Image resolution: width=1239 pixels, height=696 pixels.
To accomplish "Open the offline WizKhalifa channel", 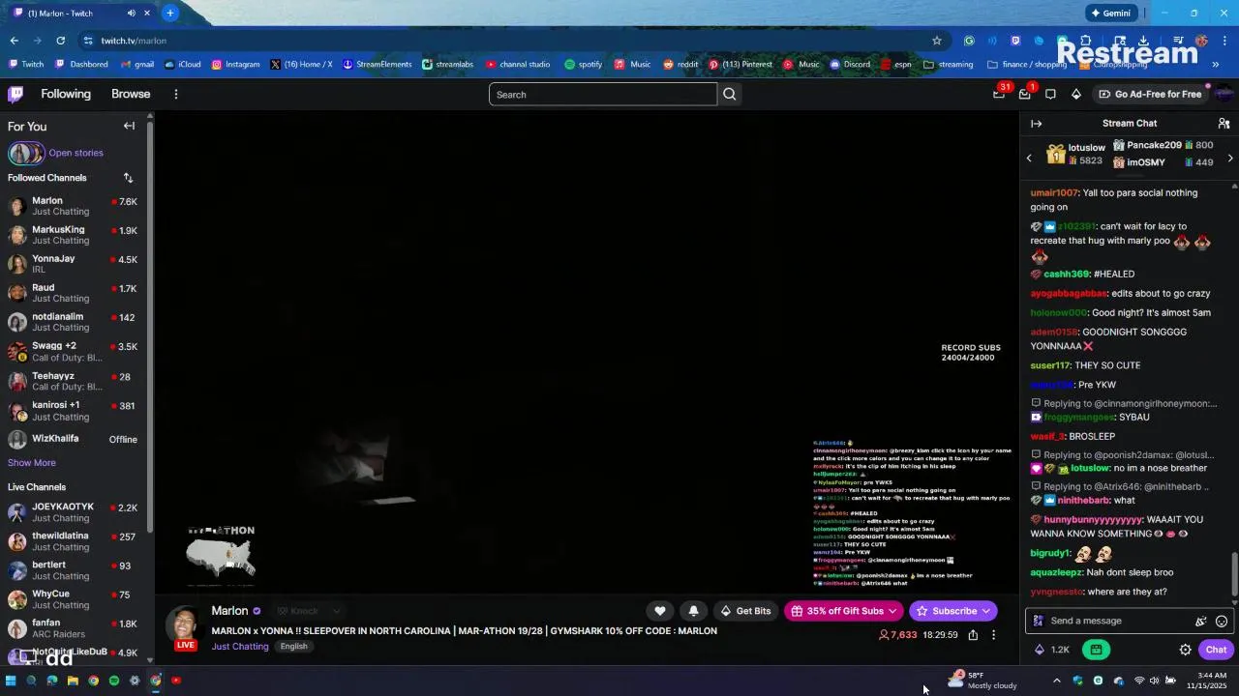I will tap(73, 439).
